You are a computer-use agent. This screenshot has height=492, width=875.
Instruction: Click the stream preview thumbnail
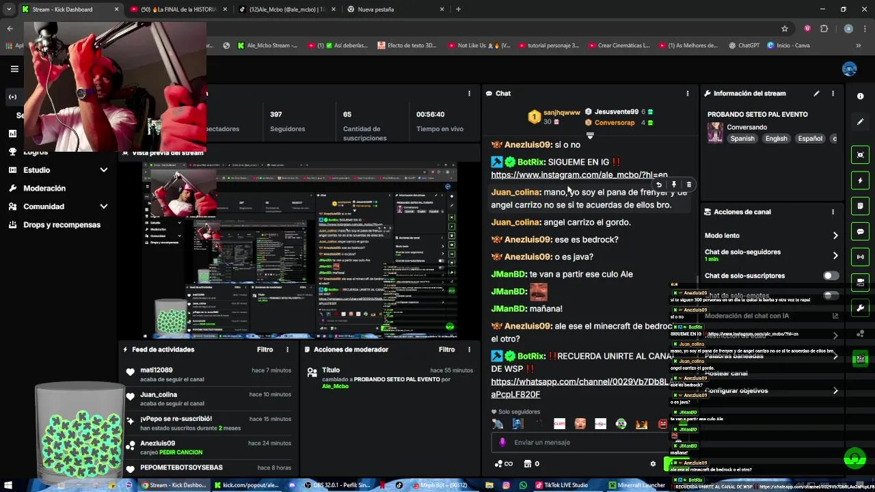[x=300, y=250]
